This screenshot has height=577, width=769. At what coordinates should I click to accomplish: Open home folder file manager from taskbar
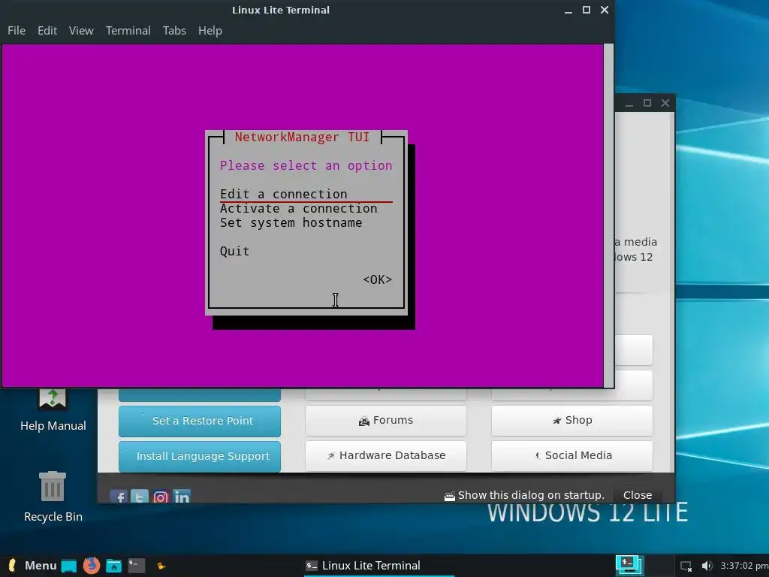114,566
